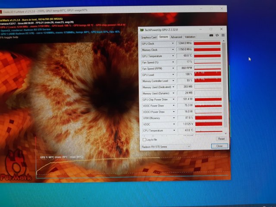Screen dimensions: 276x207
Task: Open the VDDC voltage sensor dropdown
Action: click(174, 124)
